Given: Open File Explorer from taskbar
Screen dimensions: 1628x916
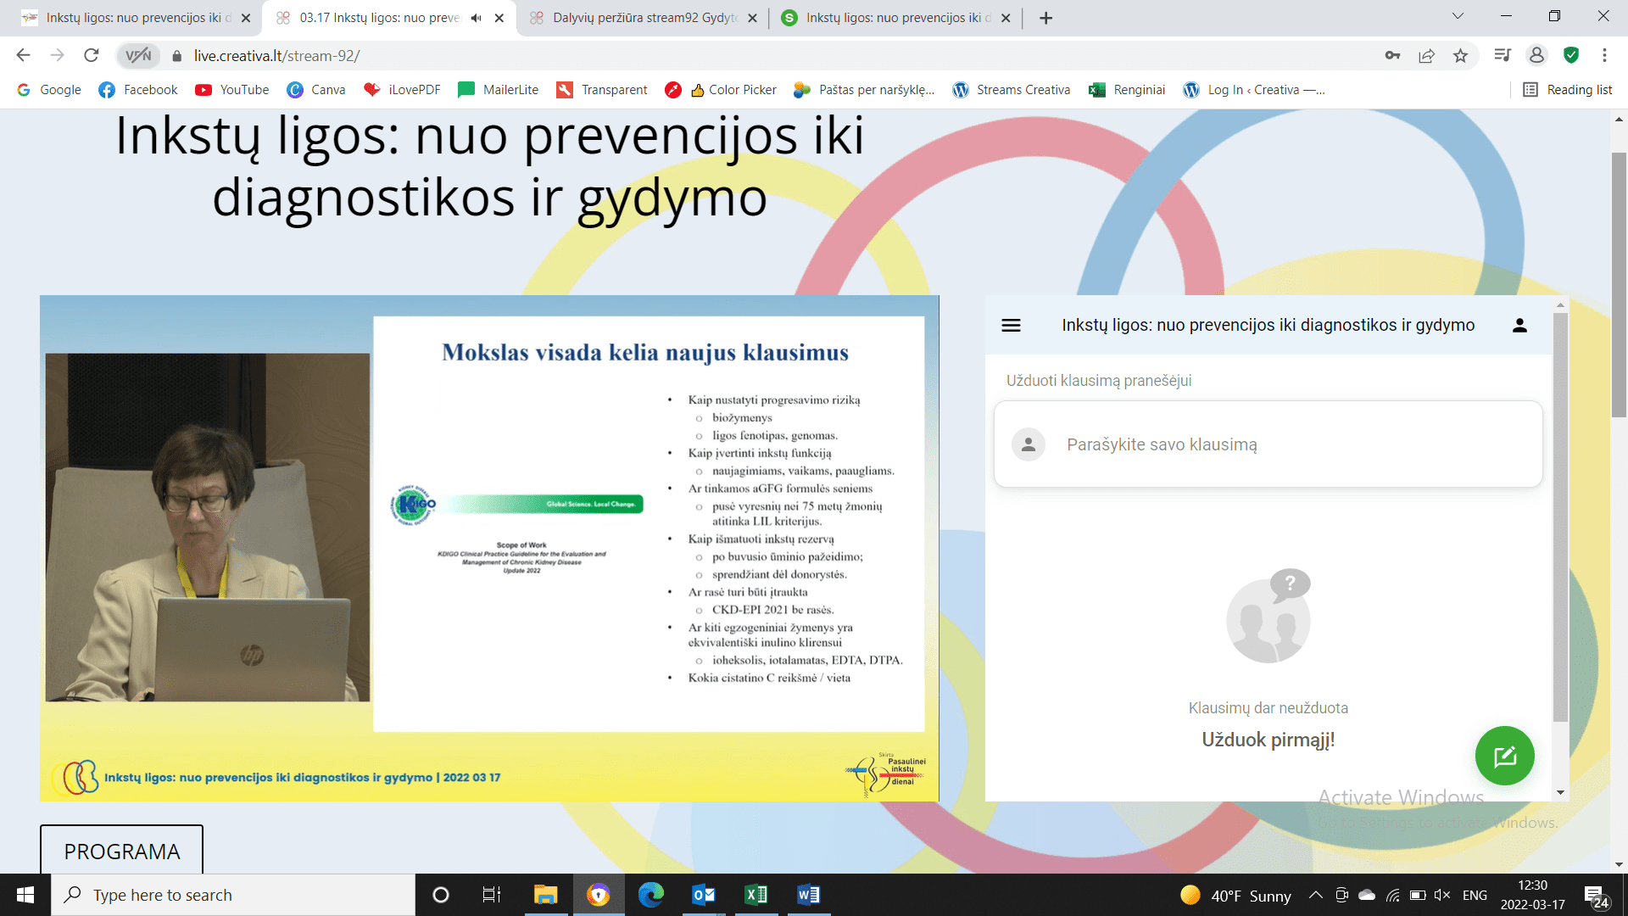Looking at the screenshot, I should point(545,895).
